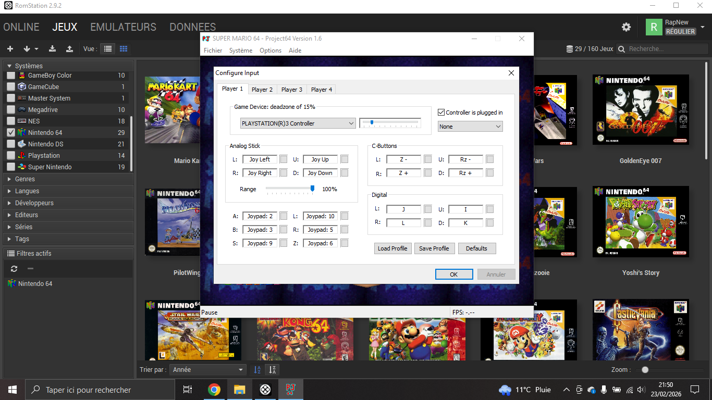Open the Trier par Année dropdown

(207, 370)
